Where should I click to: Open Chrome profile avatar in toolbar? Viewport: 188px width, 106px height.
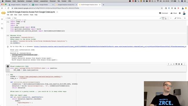click(x=183, y=8)
